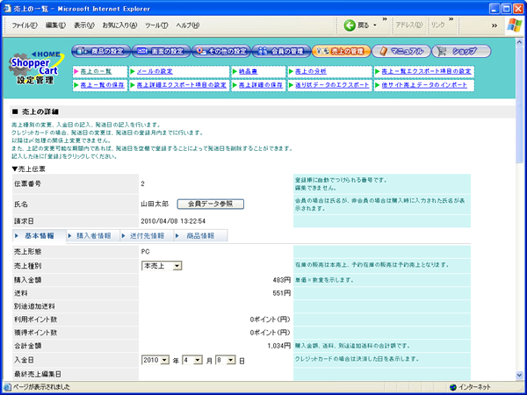Open the 商品の設定 navigation button
This screenshot has height=395, width=527.
(101, 51)
